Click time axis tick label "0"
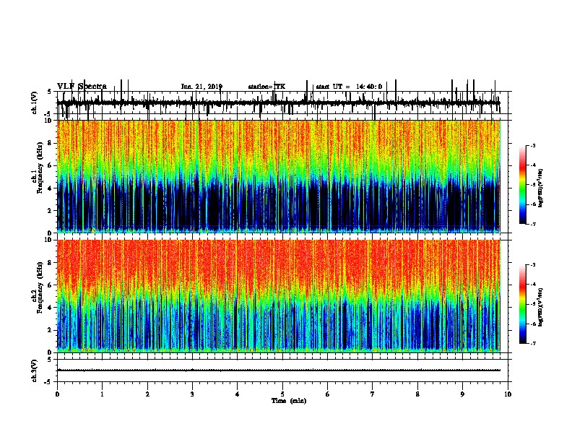572x442 pixels. point(57,394)
